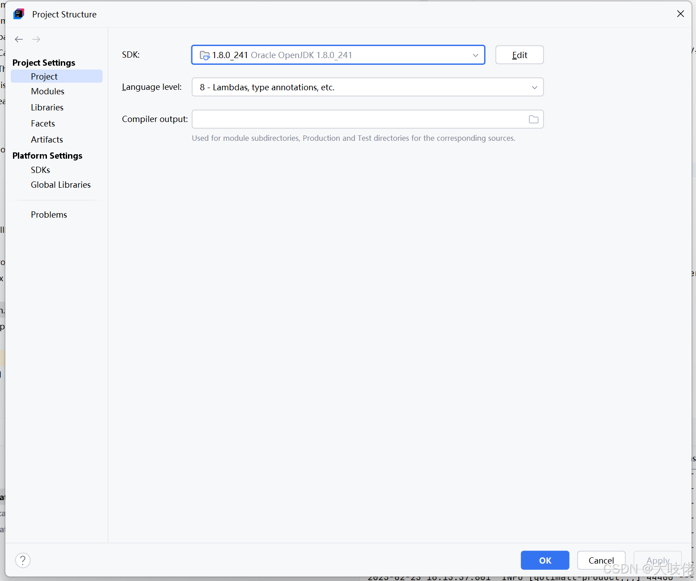The height and width of the screenshot is (581, 696).
Task: Click the IntelliJ logo in the title bar
Action: [x=18, y=14]
